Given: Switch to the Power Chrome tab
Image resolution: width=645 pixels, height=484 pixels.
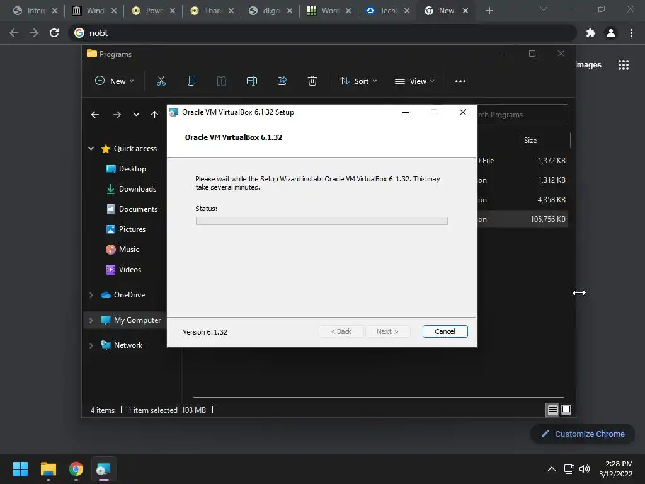Looking at the screenshot, I should (x=153, y=11).
